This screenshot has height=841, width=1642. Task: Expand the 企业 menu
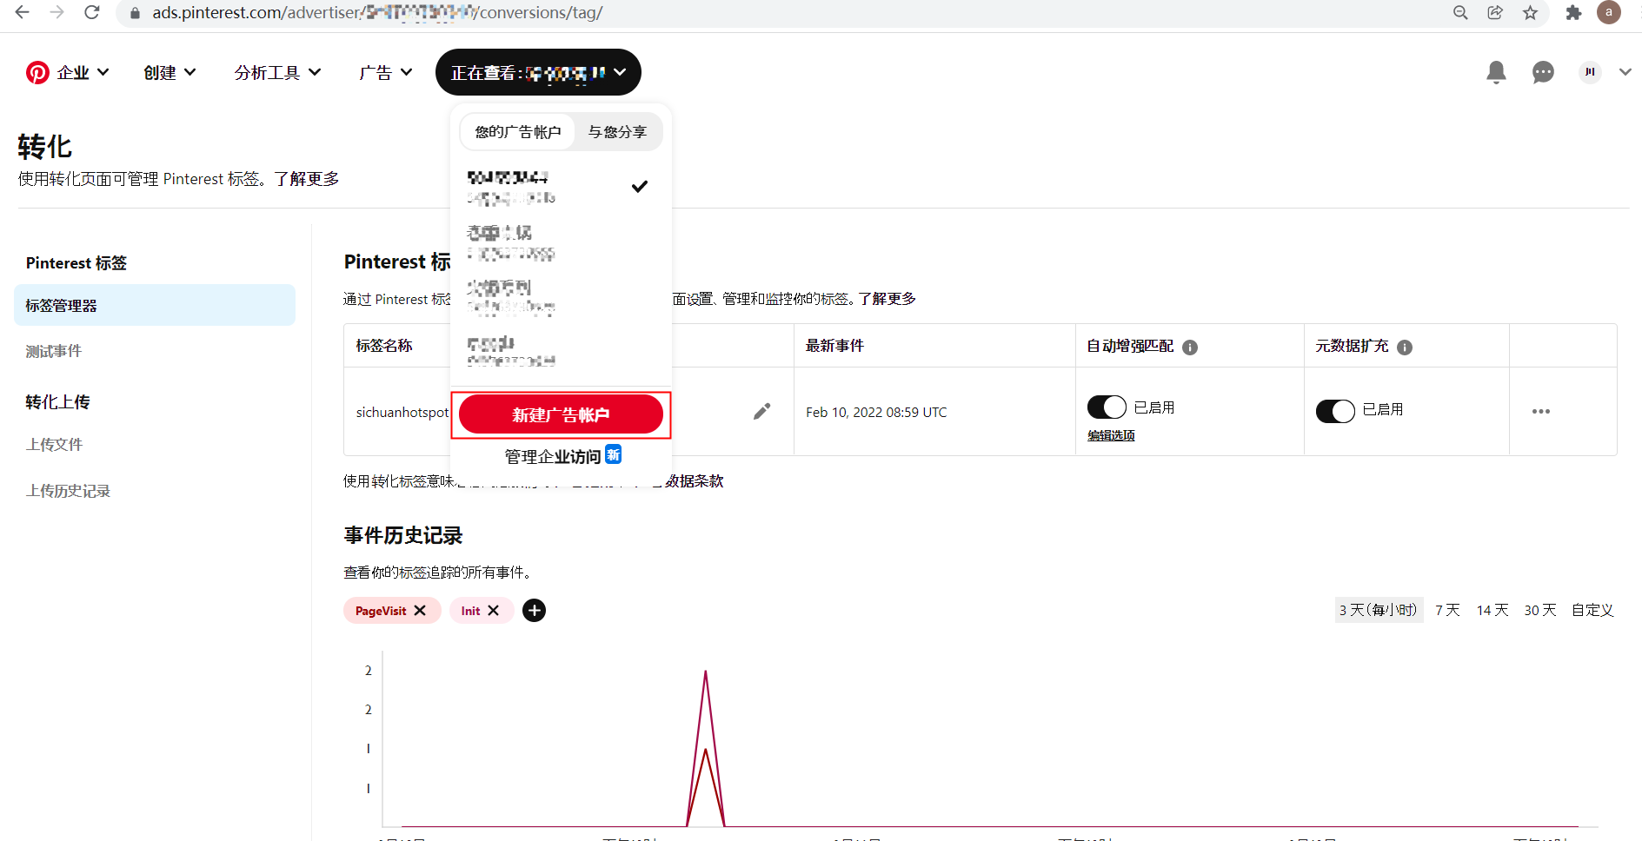point(83,73)
